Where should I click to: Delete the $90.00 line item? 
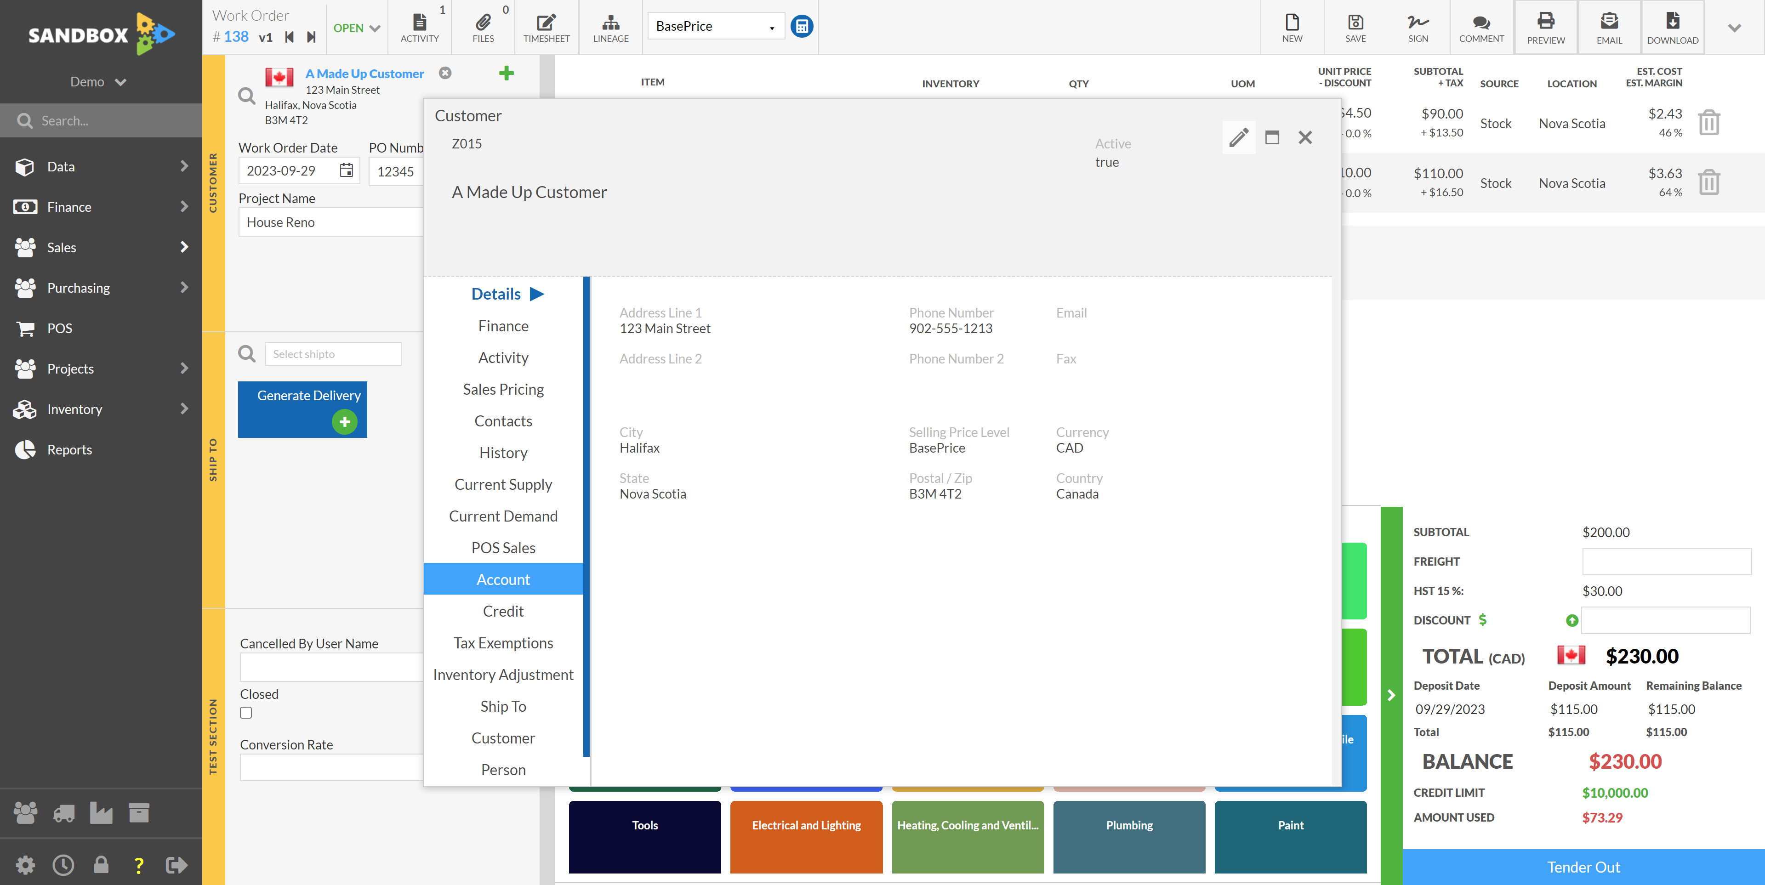point(1709,123)
